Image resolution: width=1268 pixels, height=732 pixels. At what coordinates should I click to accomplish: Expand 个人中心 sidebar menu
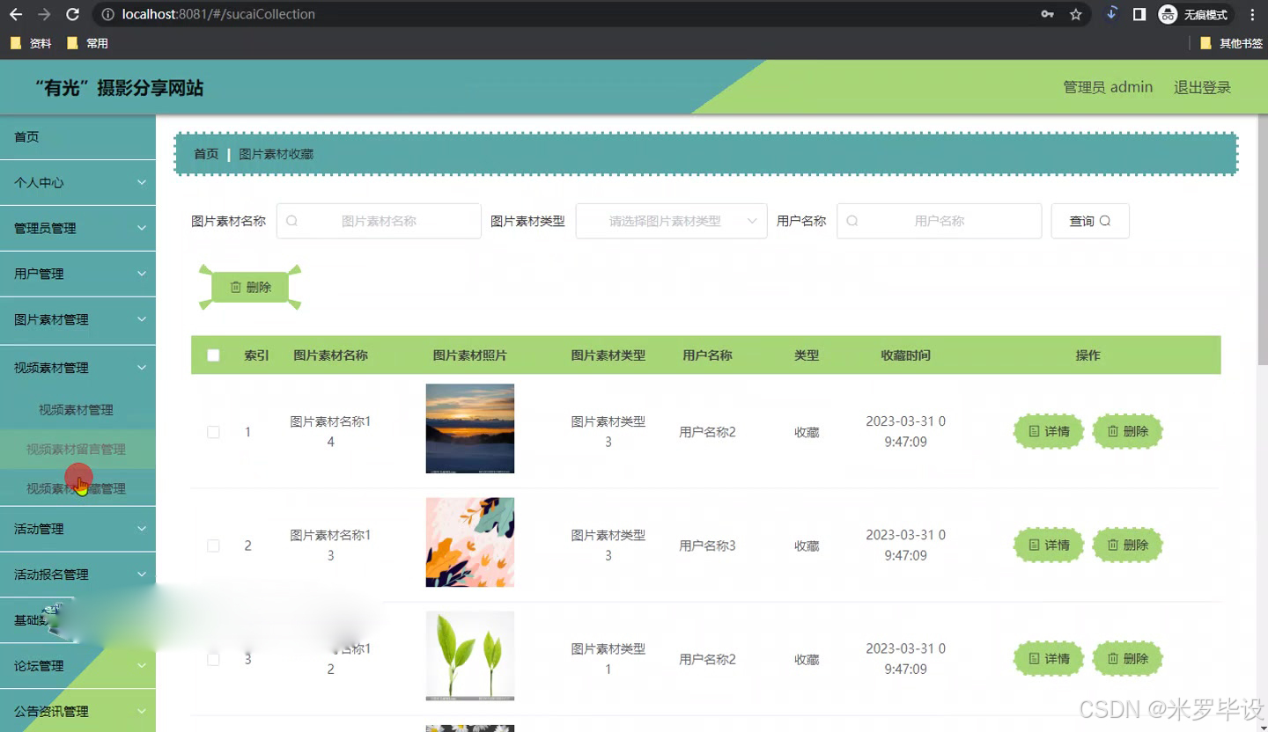pyautogui.click(x=77, y=182)
